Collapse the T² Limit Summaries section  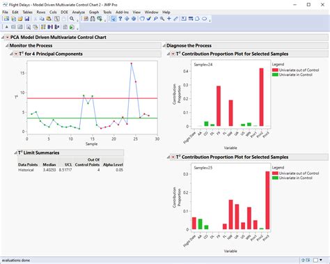click(15, 153)
